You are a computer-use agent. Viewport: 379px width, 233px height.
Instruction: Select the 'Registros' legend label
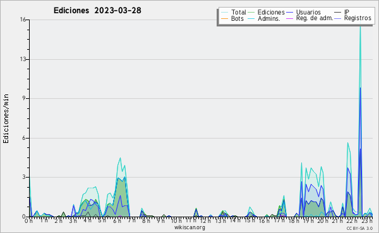click(358, 18)
